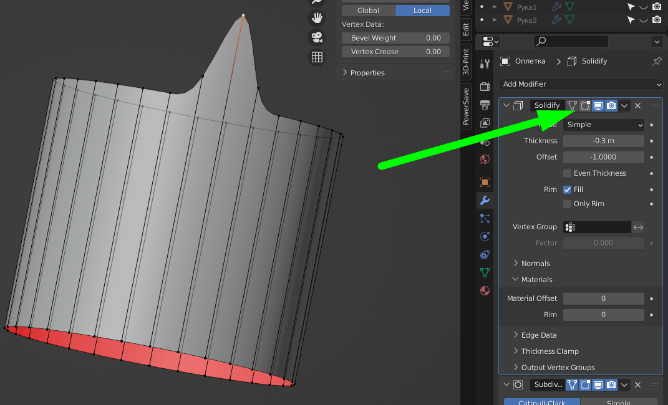
Task: Enable Solidify modifier in Edit Mode
Action: pos(585,106)
